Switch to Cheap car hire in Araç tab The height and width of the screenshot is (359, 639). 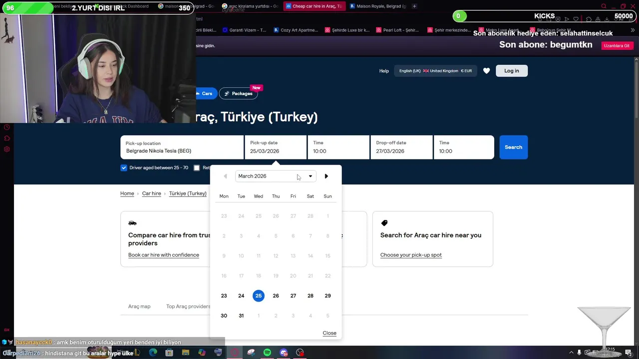coord(314,6)
